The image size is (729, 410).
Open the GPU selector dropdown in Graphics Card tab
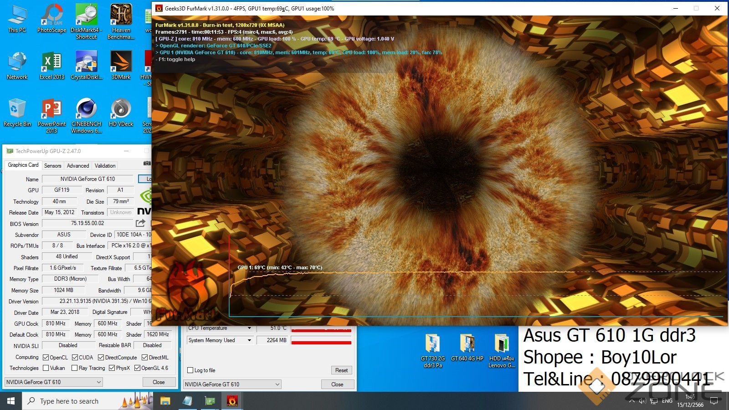pos(54,382)
